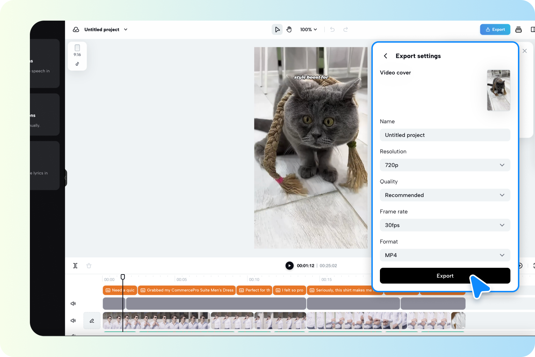
Task: Click the Untitled project name input field
Action: tap(445, 135)
